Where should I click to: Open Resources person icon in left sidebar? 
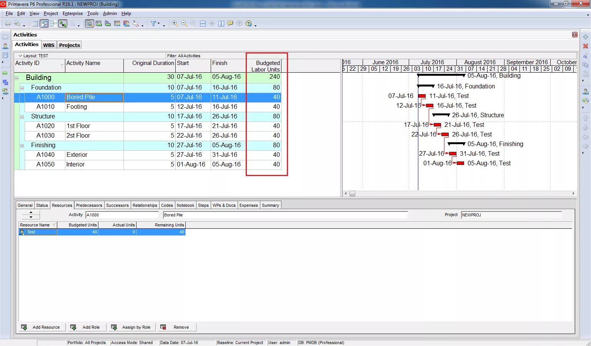click(x=5, y=46)
